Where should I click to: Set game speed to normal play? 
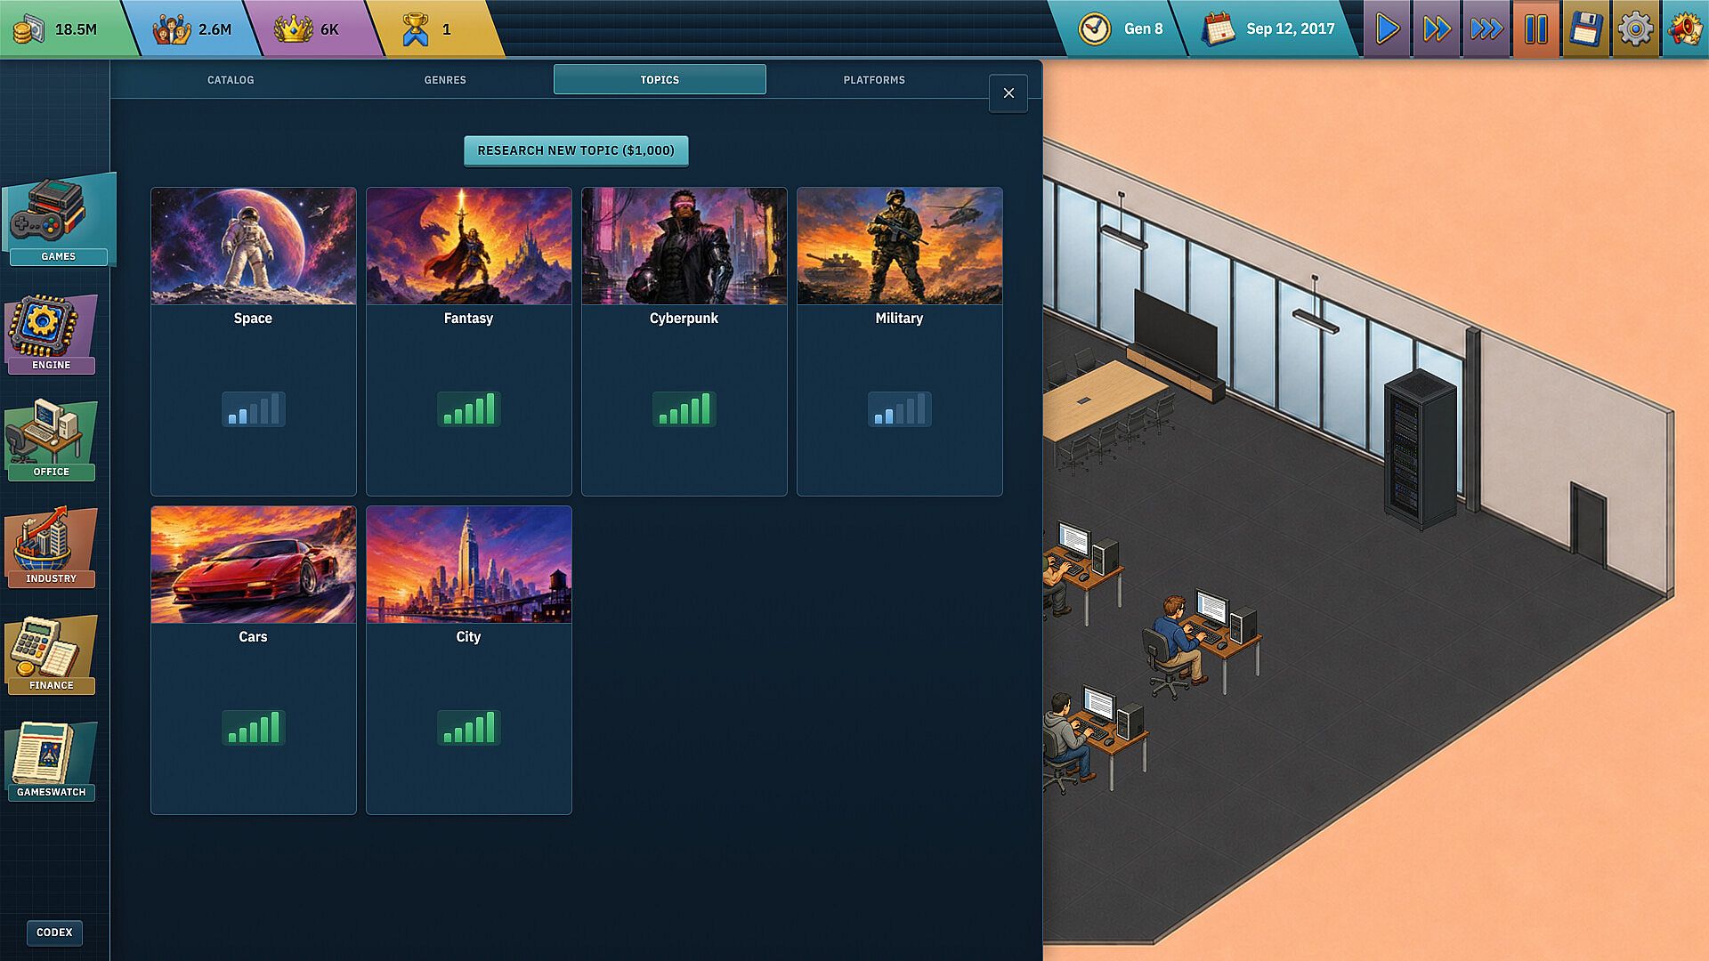pos(1387,29)
